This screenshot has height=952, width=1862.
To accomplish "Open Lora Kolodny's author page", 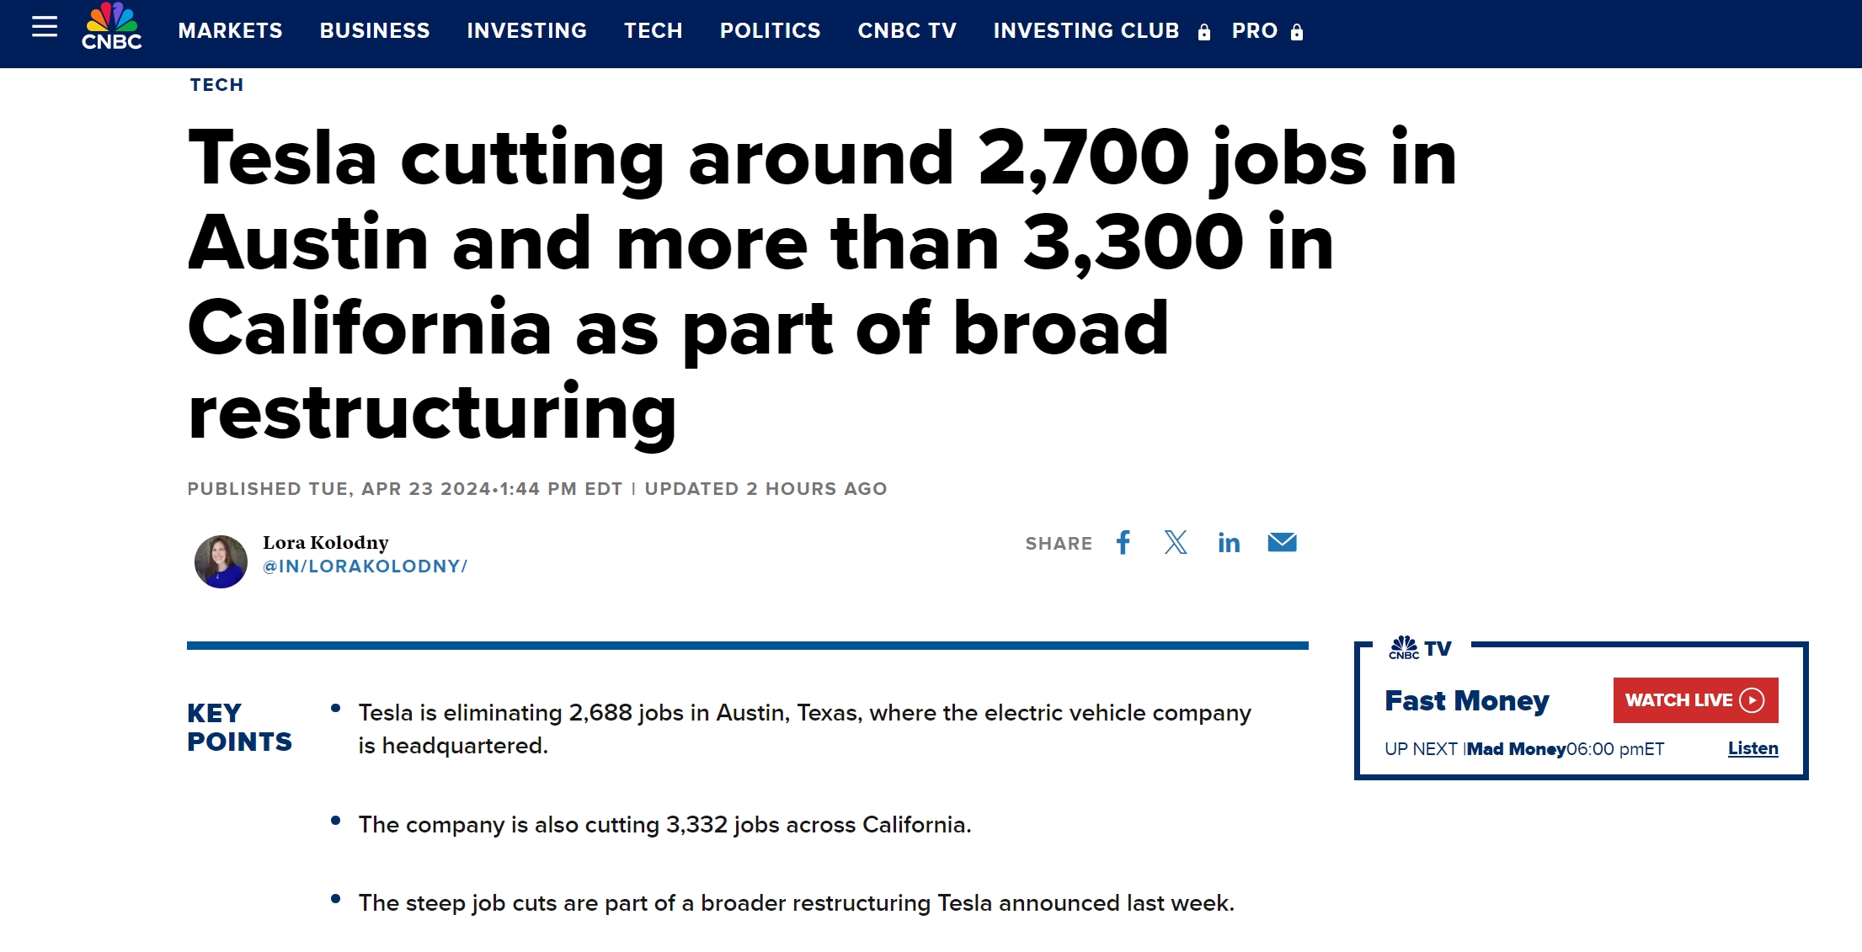I will pos(326,543).
